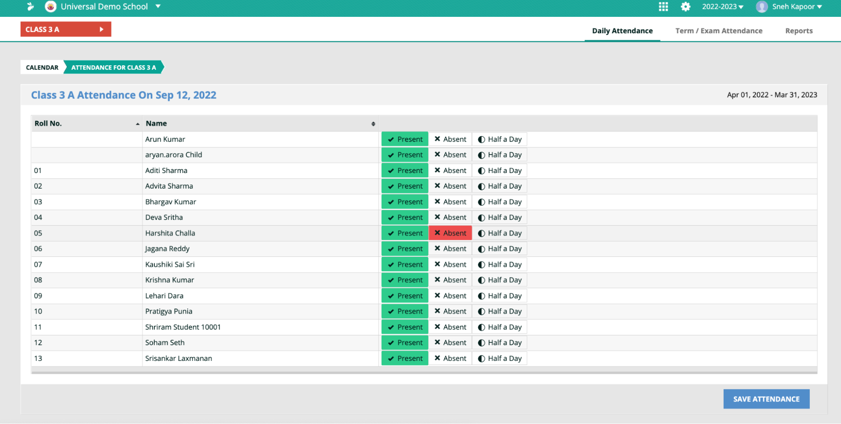The image size is (841, 424).
Task: Mark Harshita Challa as Present
Action: [405, 233]
